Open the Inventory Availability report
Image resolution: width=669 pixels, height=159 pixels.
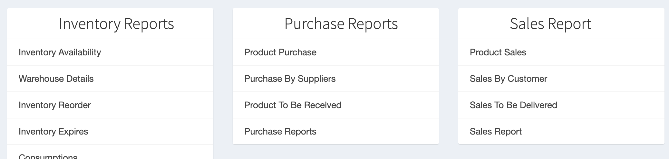60,52
